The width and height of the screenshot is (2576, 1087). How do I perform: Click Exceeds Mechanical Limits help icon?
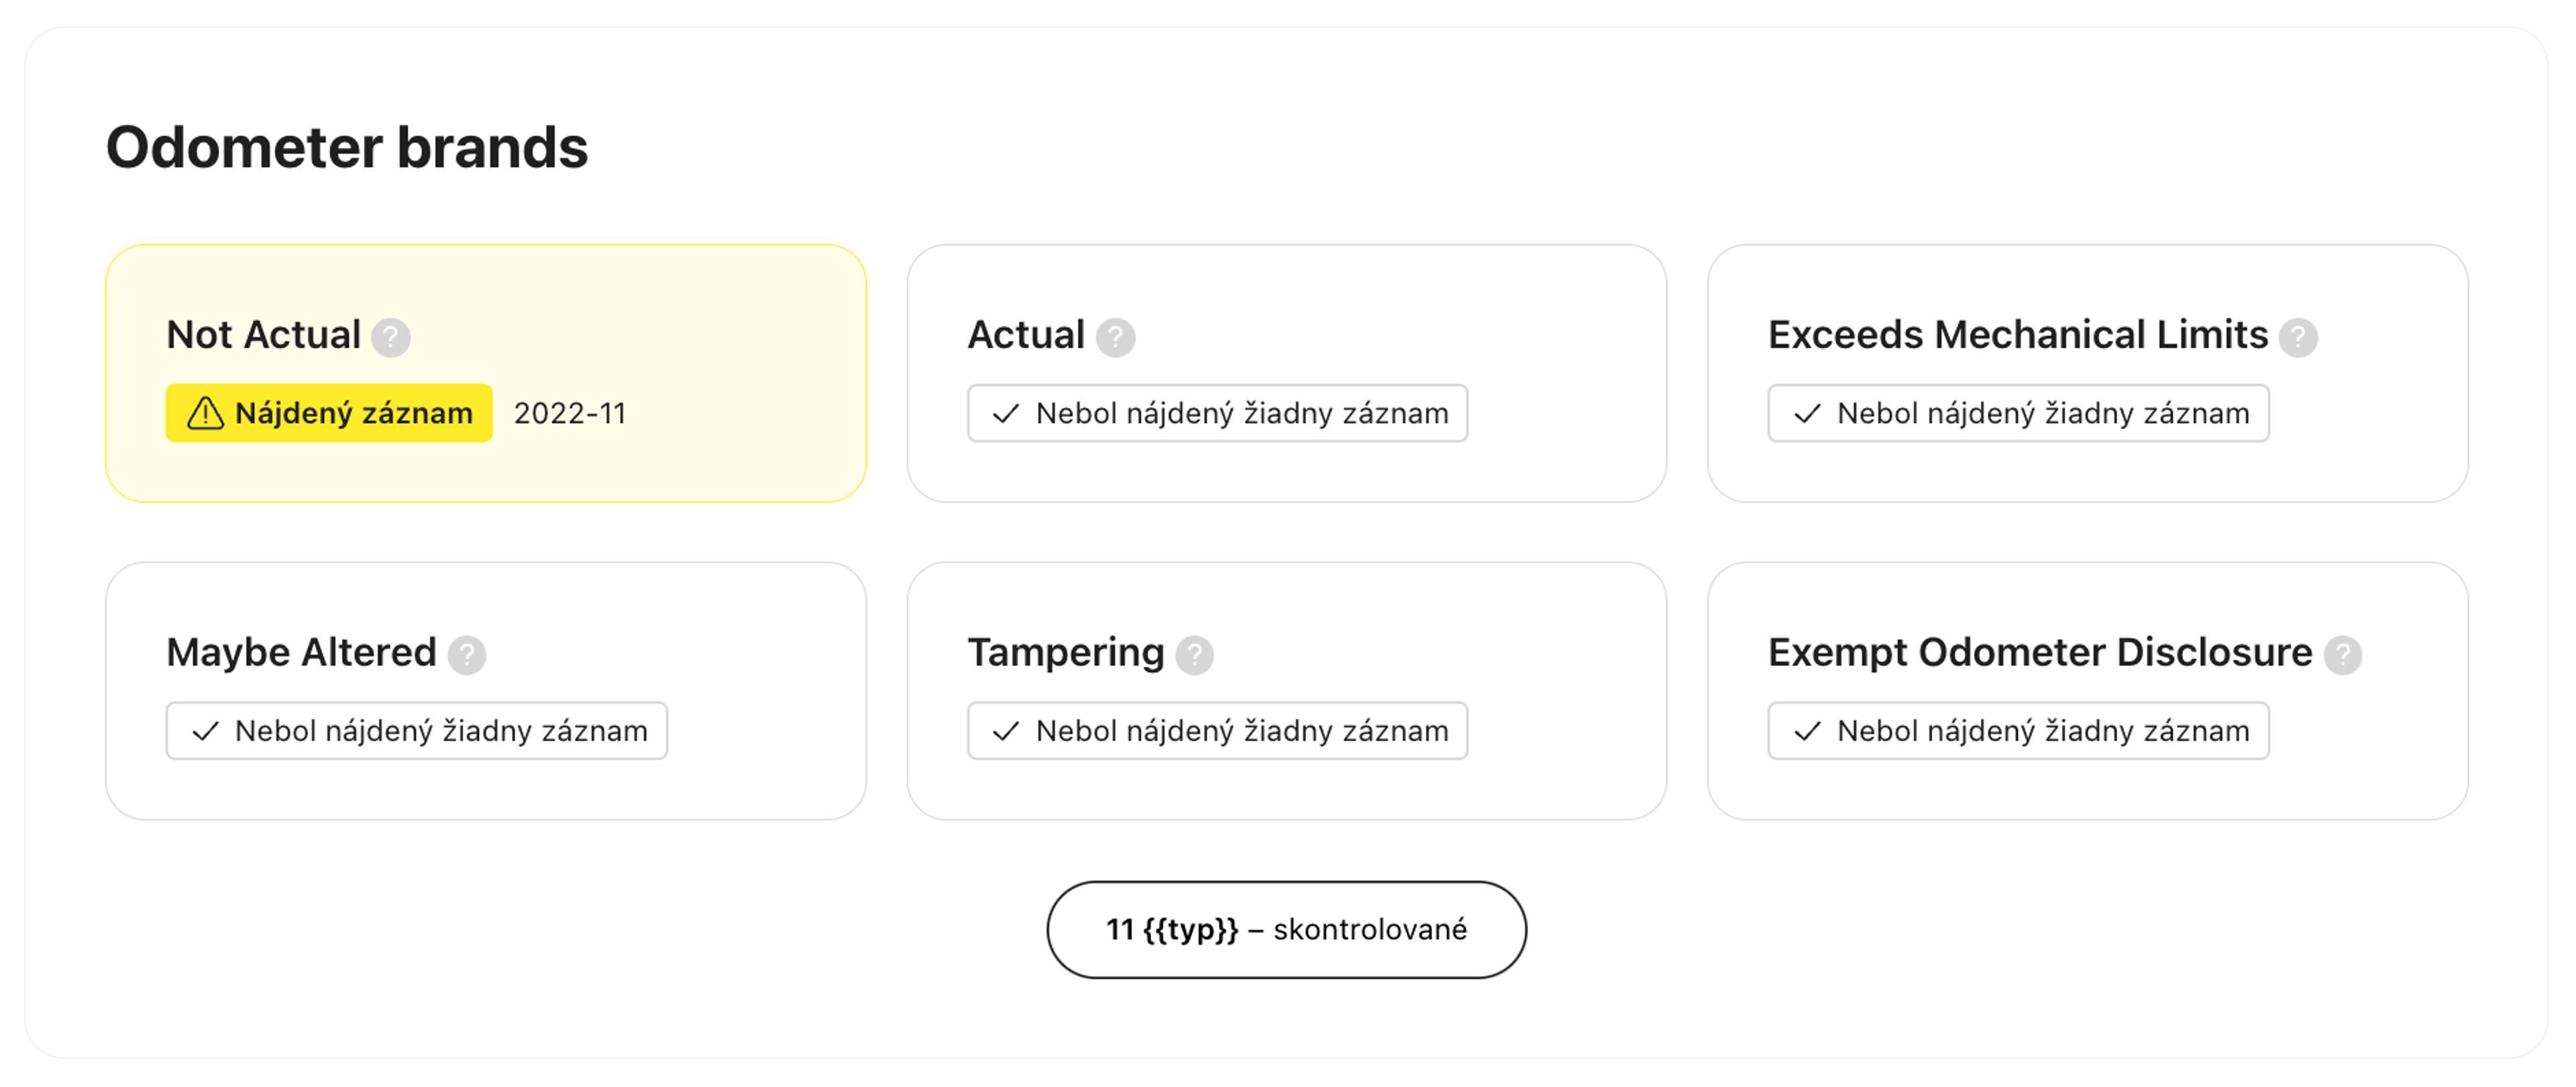2297,338
